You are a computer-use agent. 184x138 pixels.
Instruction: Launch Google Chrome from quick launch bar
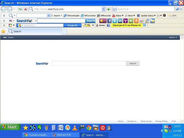(89, 128)
